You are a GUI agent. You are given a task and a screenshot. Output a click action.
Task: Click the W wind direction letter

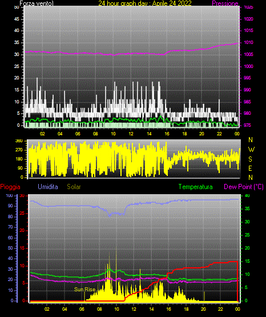click(251, 150)
